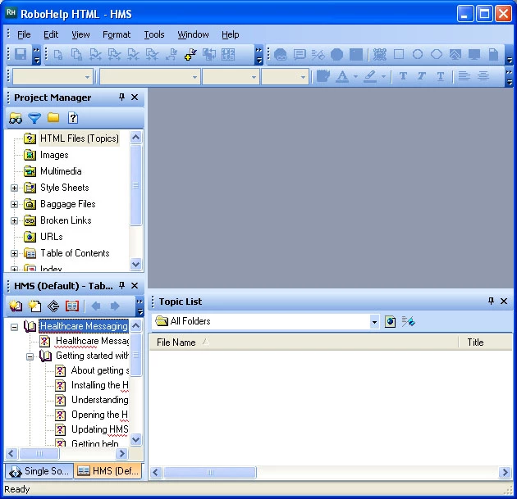
Task: Toggle underline T formatting icon
Action: click(x=441, y=76)
